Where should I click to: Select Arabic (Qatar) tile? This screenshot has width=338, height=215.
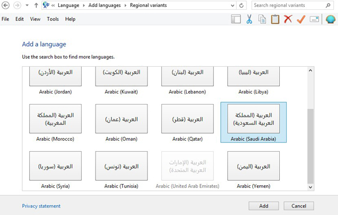pyautogui.click(x=187, y=123)
